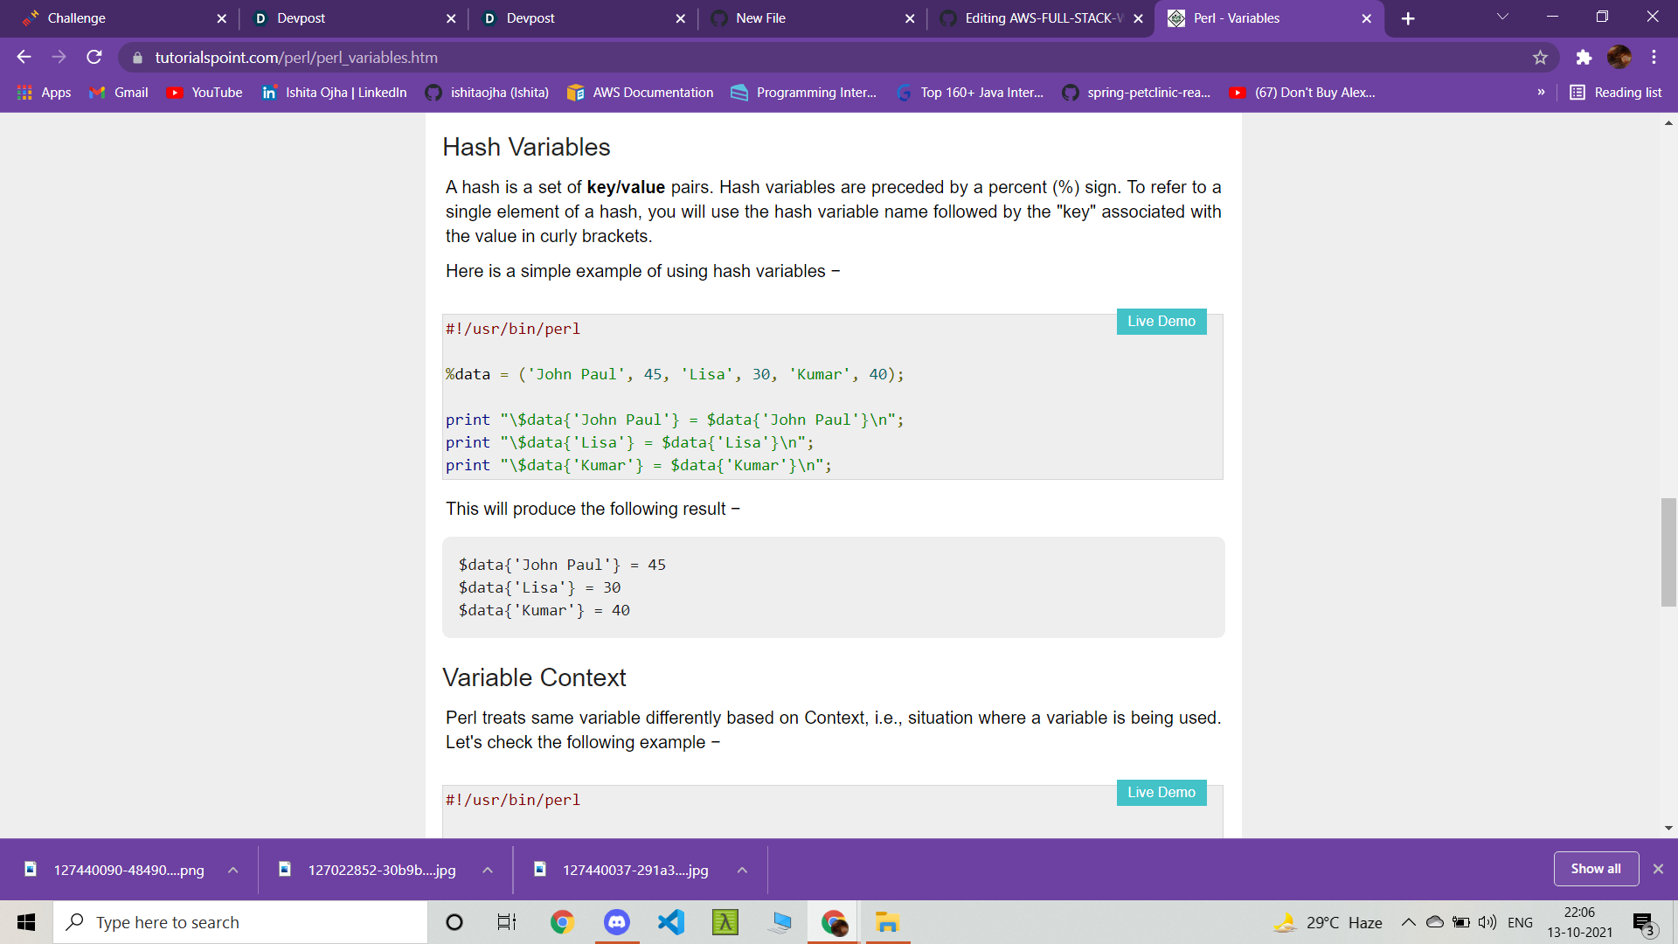
Task: Click the page vertical scrollbar thumb
Action: [x=1668, y=551]
